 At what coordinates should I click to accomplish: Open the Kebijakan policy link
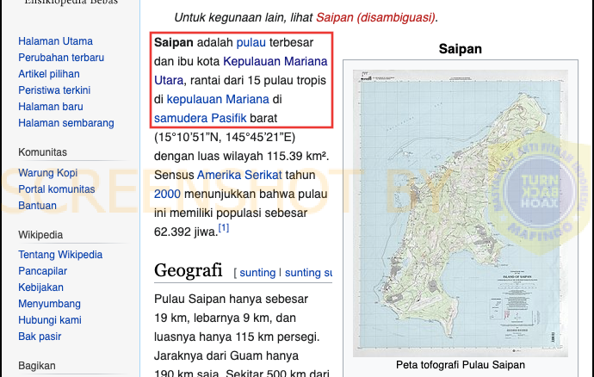40,287
